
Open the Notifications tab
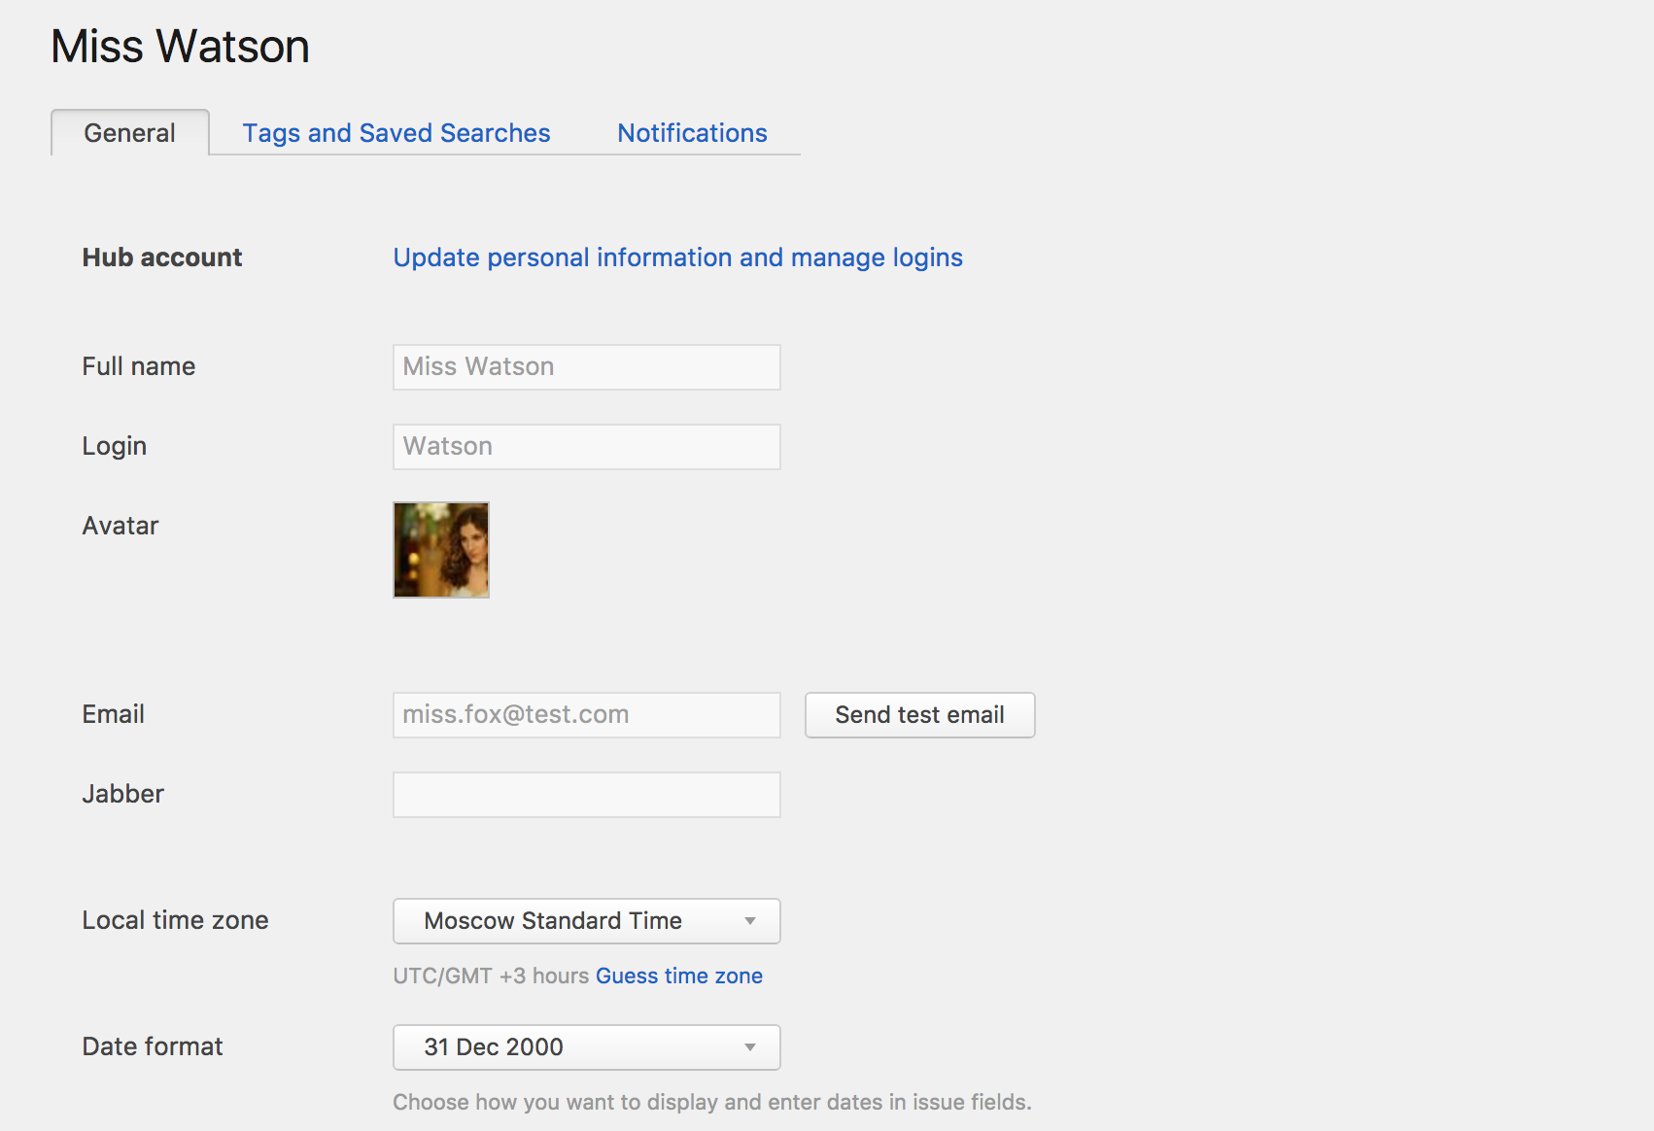(x=692, y=133)
